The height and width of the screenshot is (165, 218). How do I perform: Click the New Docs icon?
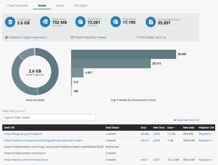tap(115, 22)
